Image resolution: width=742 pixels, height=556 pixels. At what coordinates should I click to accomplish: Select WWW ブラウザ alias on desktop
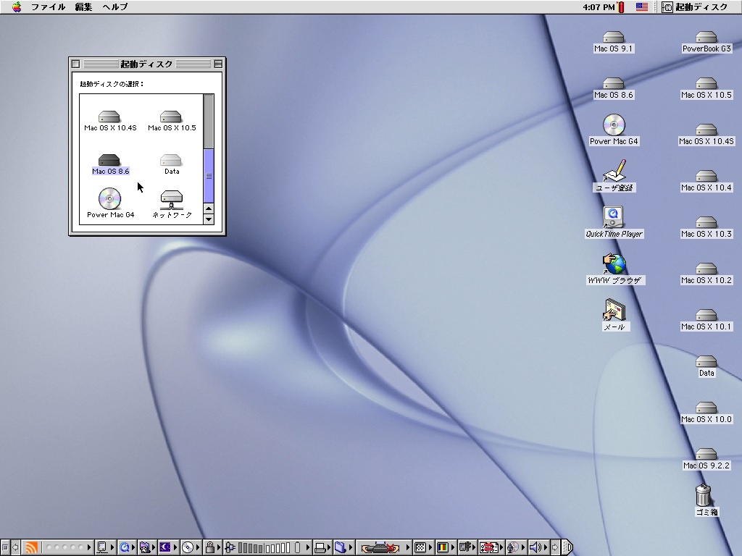pos(614,269)
